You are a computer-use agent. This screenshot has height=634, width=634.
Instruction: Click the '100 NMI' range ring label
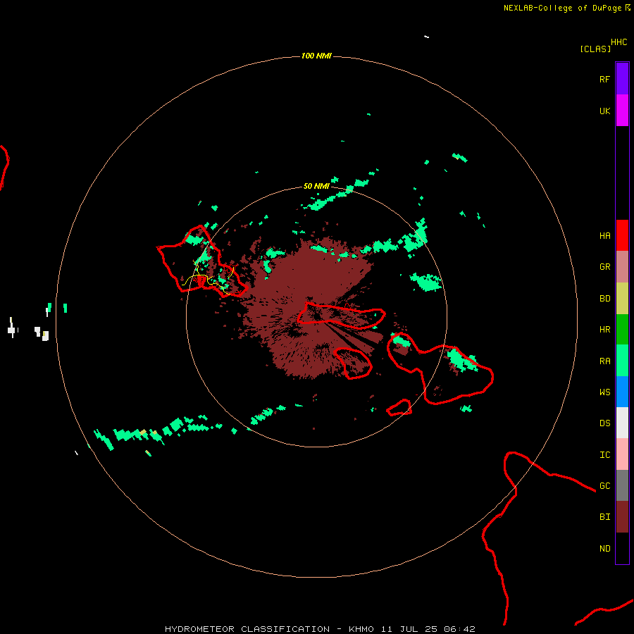point(316,56)
